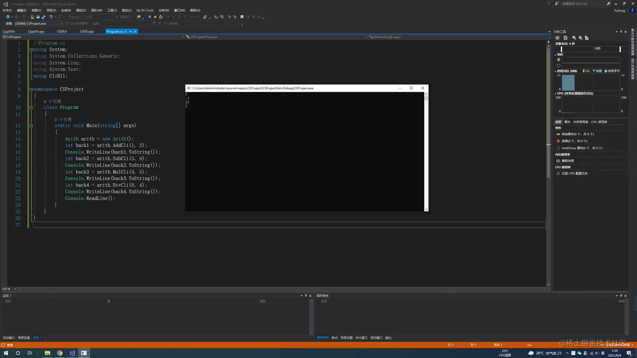Open the Debug configuration dropdown
637x358 pixels.
76,17
